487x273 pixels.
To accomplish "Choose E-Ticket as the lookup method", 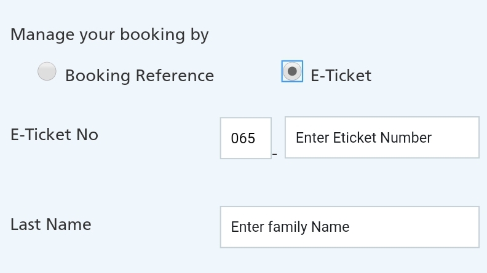I will [292, 71].
